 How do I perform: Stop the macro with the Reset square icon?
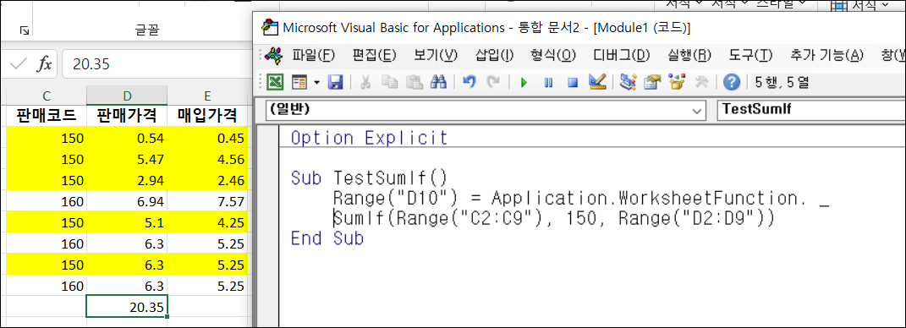[x=573, y=83]
